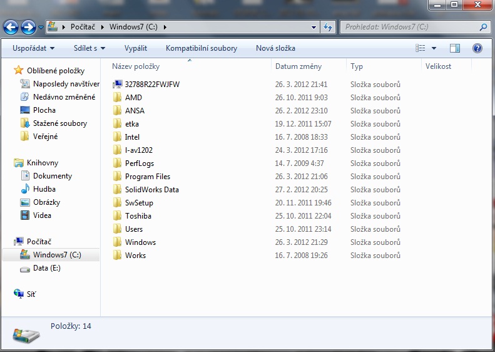Go forward with the blue Forward arrow
This screenshot has height=352, width=495.
28,27
